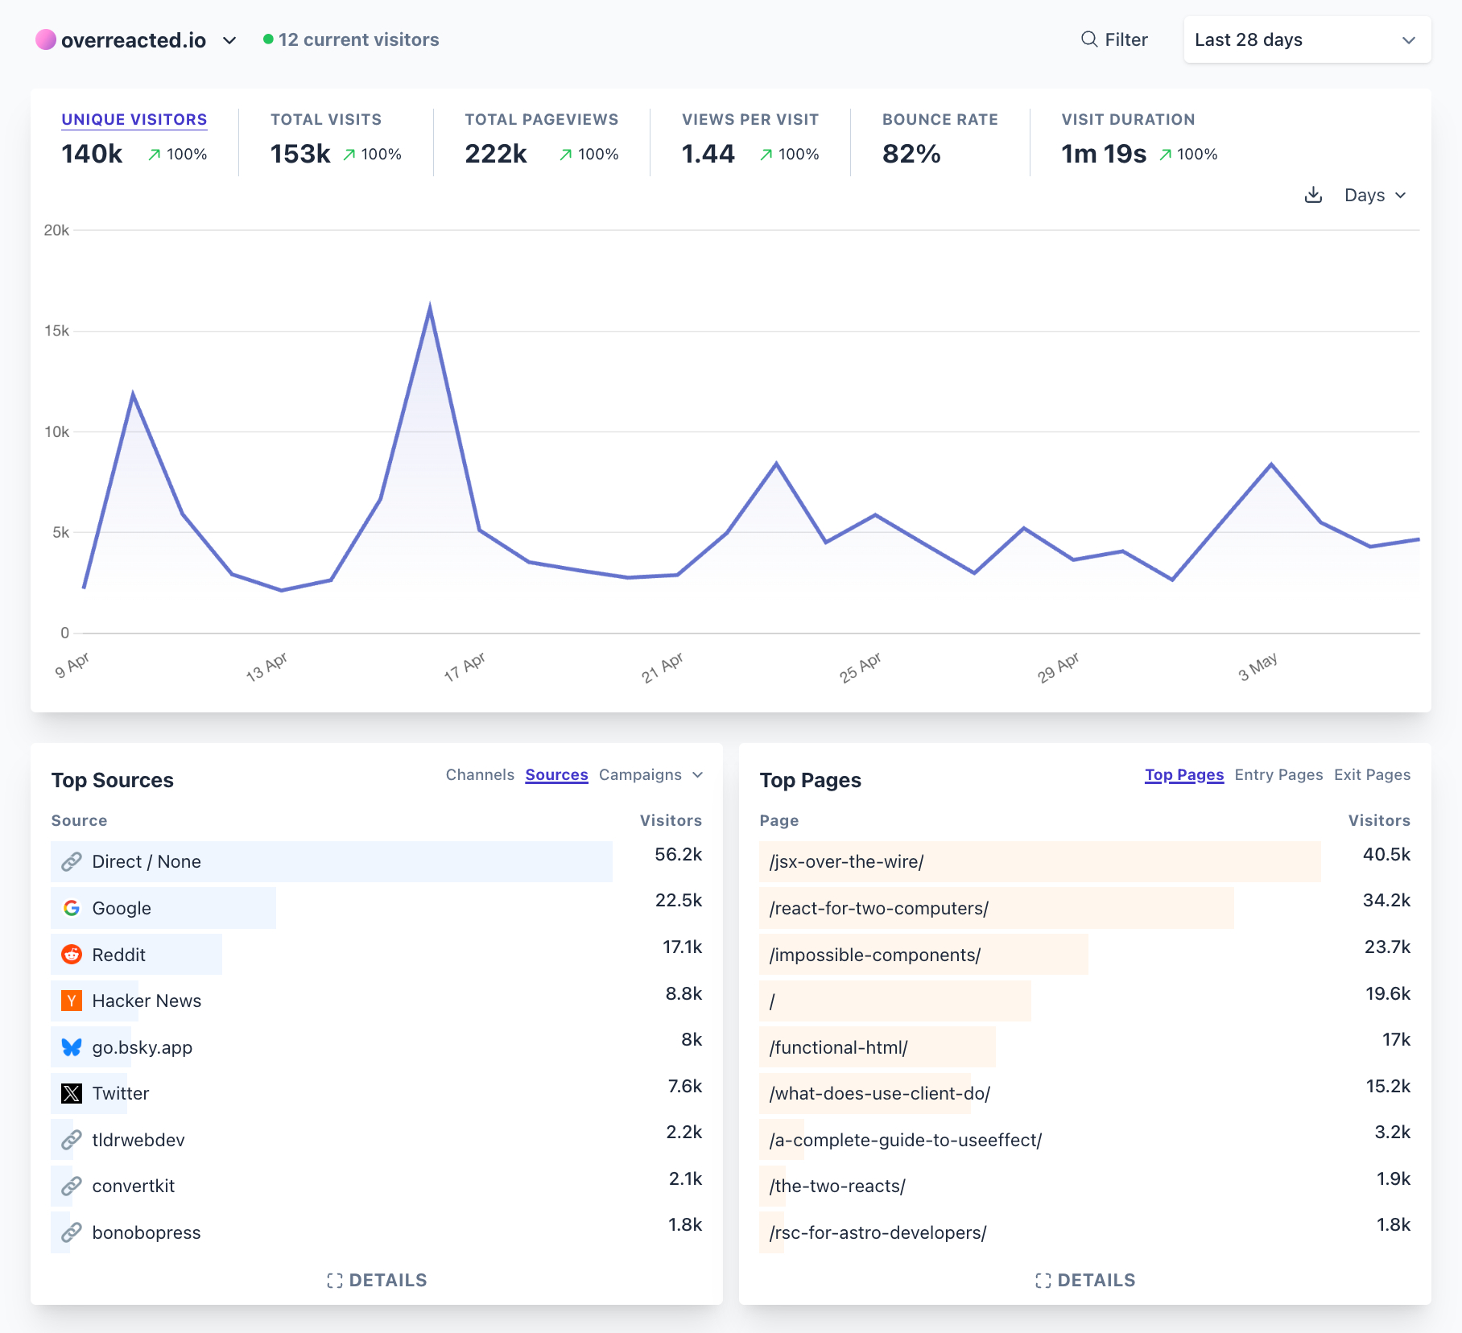1462x1333 pixels.
Task: Click the Google logo icon in Top Sources
Action: (72, 908)
